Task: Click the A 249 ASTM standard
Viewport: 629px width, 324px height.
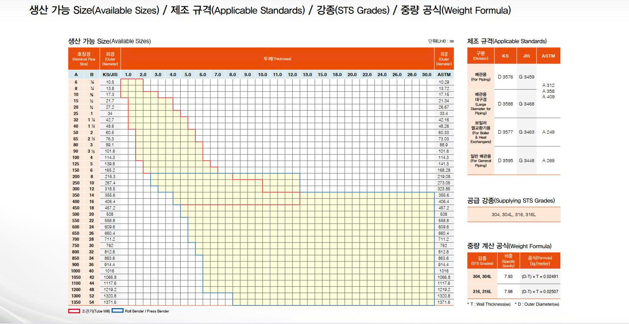Action: 548,132
